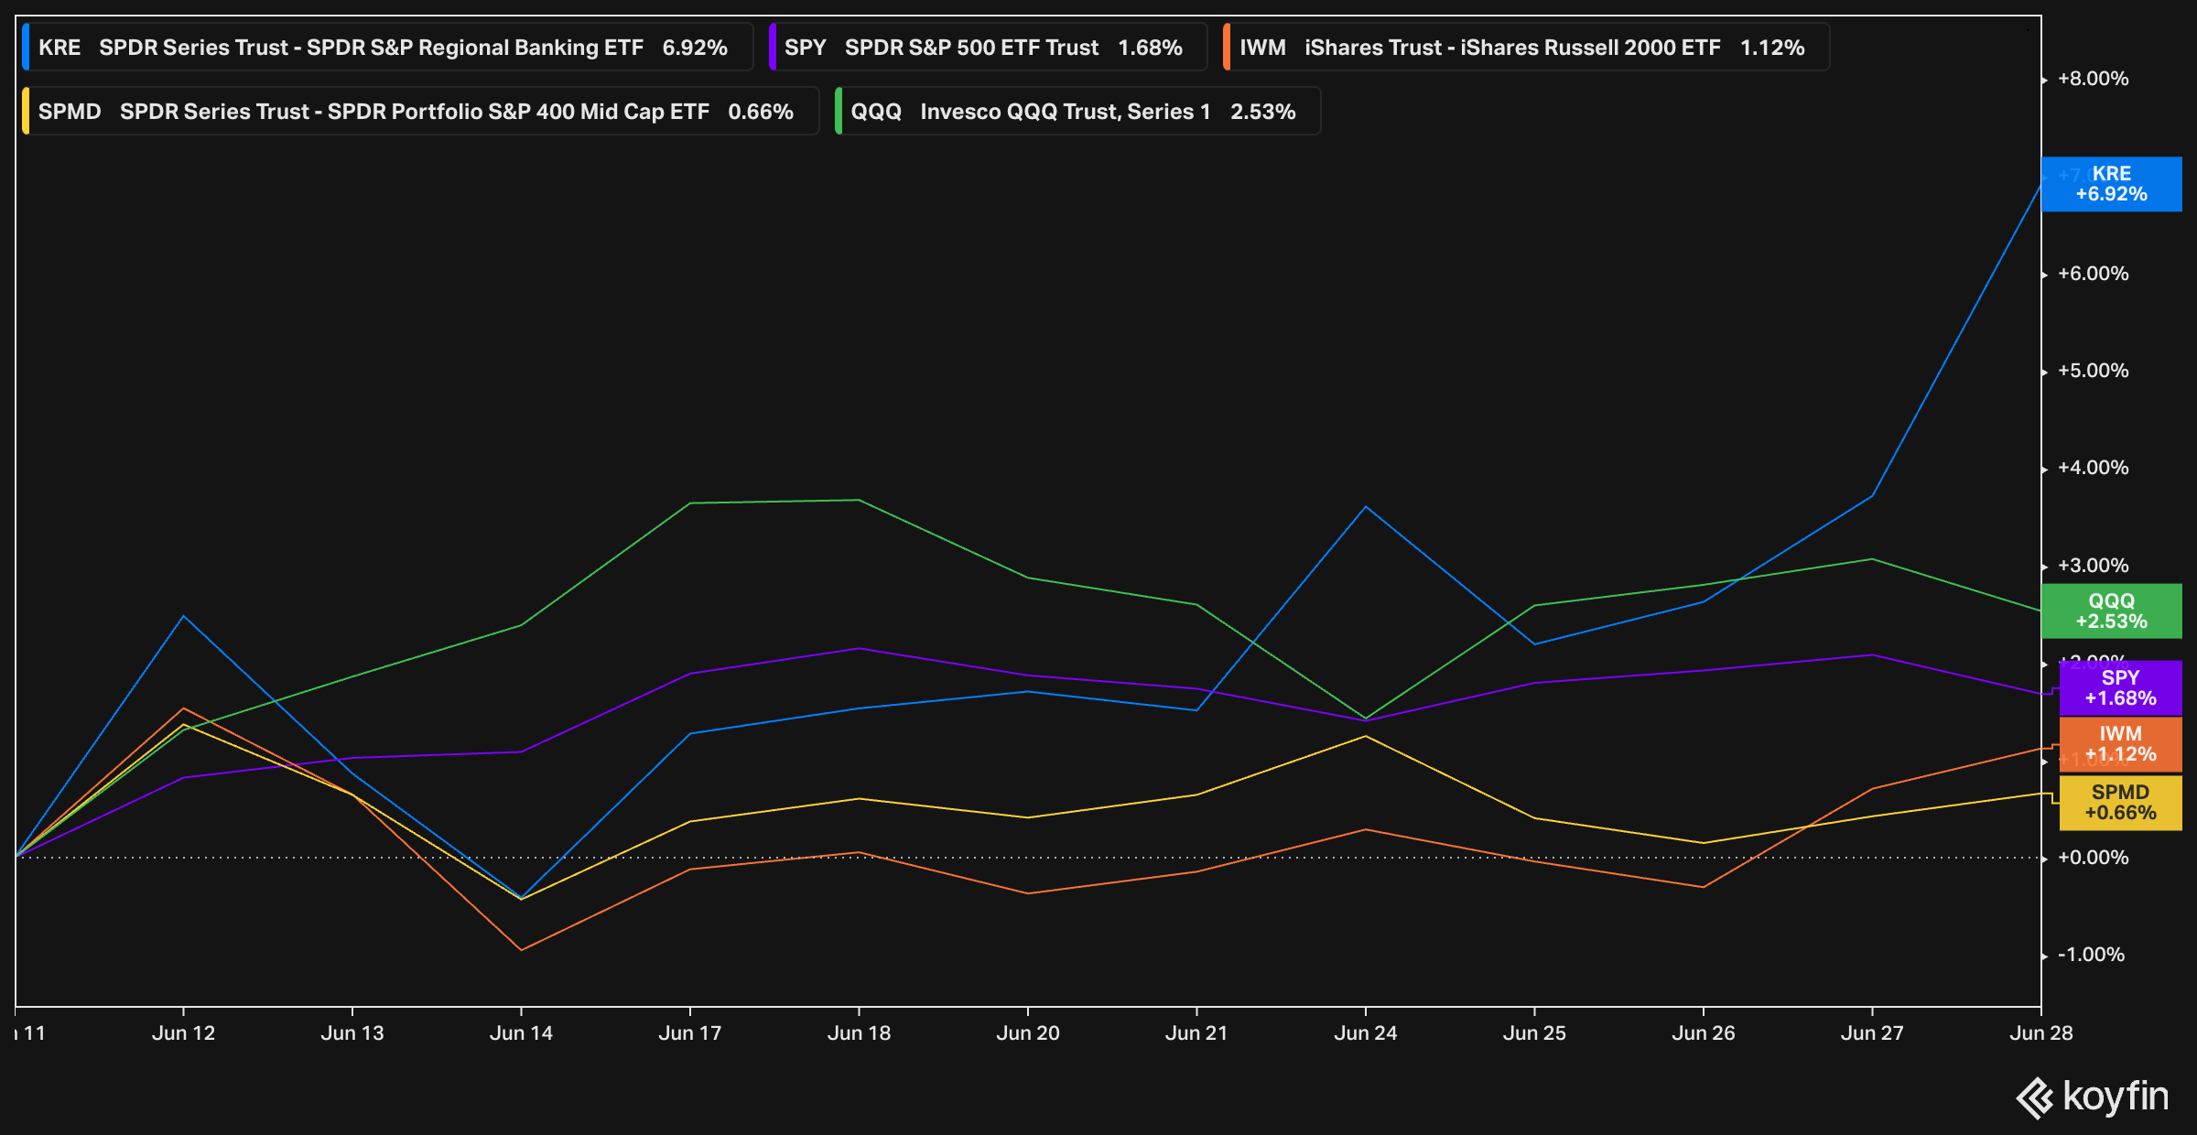Click the blue KRE +6.92% price tag
2197x1135 pixels.
2111,184
